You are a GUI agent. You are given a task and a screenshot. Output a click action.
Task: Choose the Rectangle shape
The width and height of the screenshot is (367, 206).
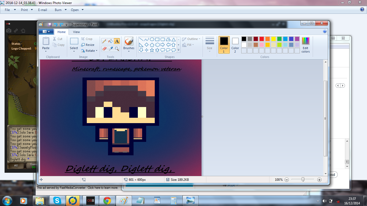coord(157,39)
